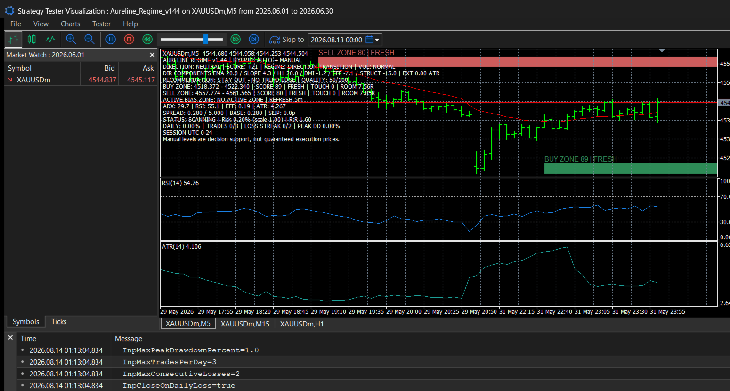
Task: Click the ATR(14) 4.106 indicator label
Action: (181, 247)
